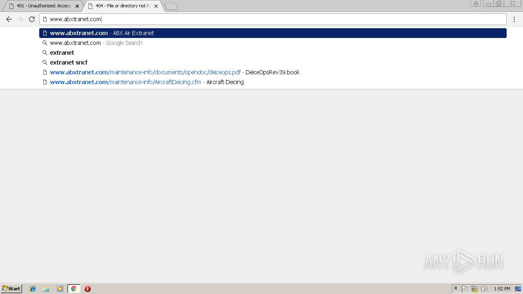Open a new tab
This screenshot has height=294, width=523.
click(x=171, y=6)
